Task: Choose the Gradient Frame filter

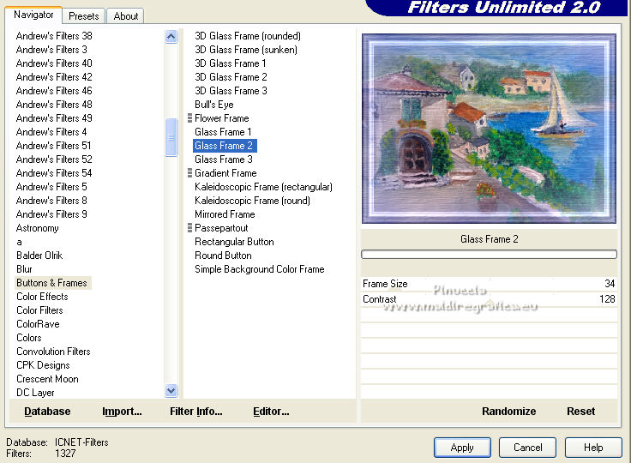Action: [225, 173]
